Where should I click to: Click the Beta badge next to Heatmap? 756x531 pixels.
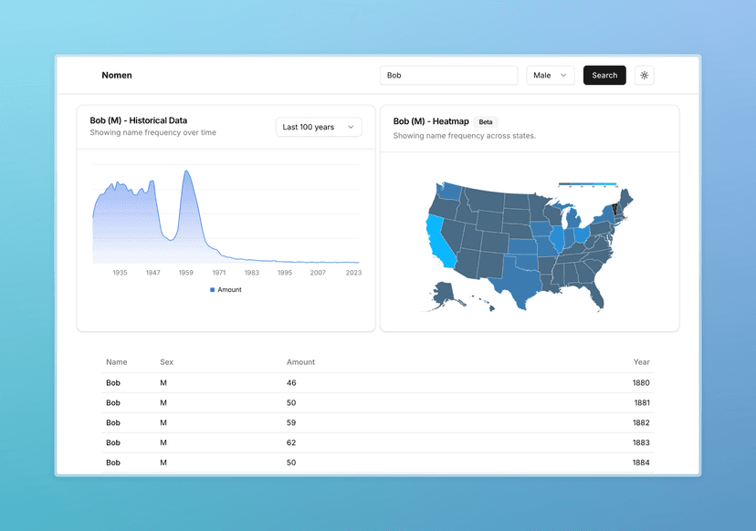(x=486, y=122)
